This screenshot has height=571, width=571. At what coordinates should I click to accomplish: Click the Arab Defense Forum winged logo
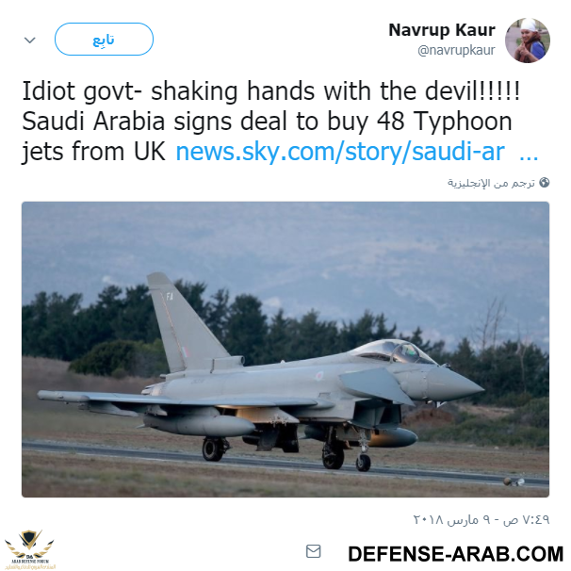click(x=29, y=549)
